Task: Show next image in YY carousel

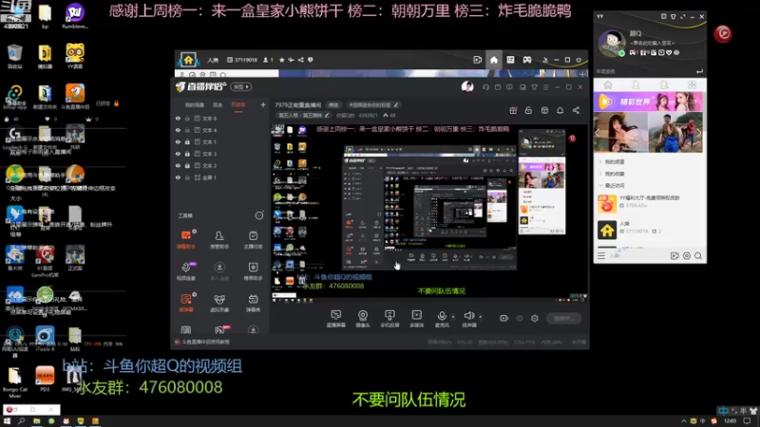Action: [x=698, y=132]
